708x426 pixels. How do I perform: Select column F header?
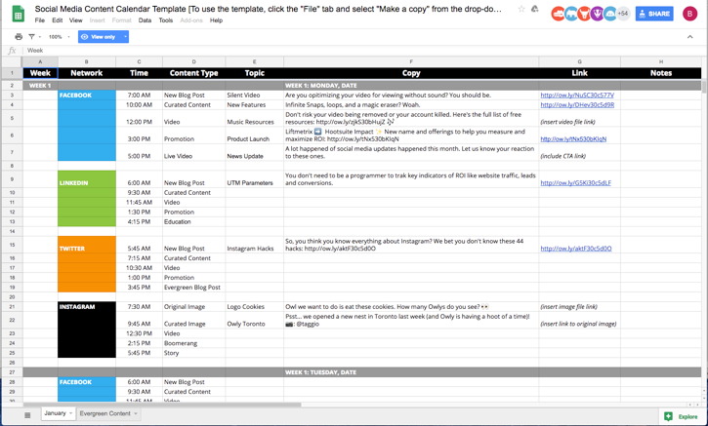(x=411, y=61)
